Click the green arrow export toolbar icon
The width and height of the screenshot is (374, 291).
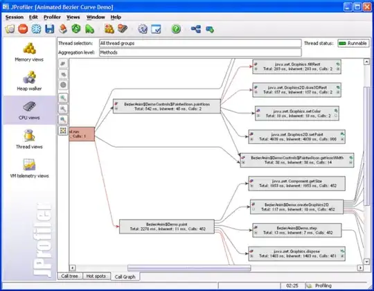tap(210, 29)
